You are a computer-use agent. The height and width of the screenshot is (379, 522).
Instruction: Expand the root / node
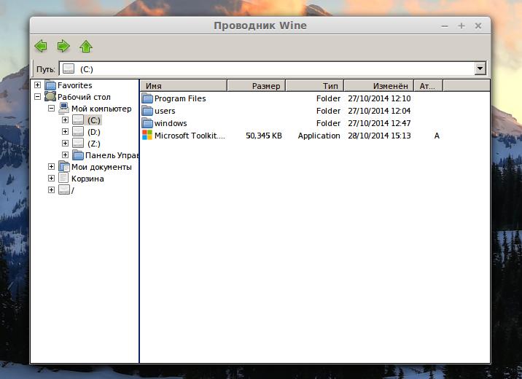51,189
